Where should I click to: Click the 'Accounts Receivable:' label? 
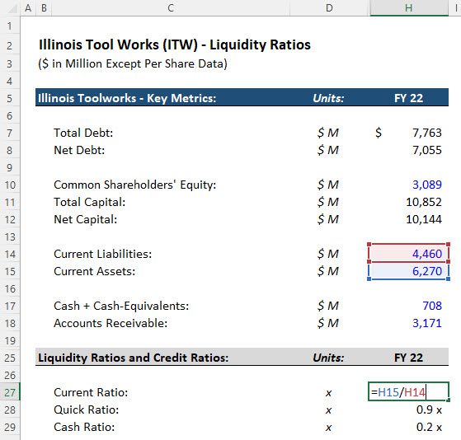(111, 323)
